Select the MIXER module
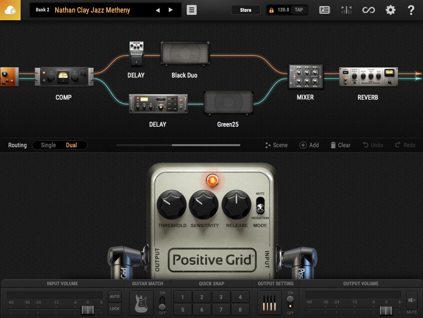 (306, 77)
